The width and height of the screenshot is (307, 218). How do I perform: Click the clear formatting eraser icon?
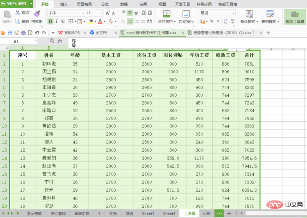pyautogui.click(x=111, y=21)
